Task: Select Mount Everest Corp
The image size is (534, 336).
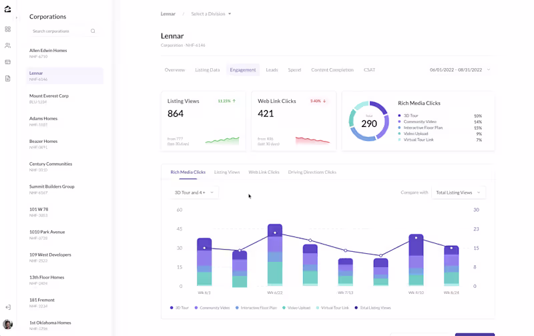Action: [65, 98]
